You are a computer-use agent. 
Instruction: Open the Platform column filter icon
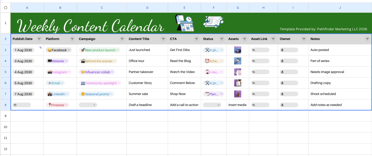coord(72,39)
